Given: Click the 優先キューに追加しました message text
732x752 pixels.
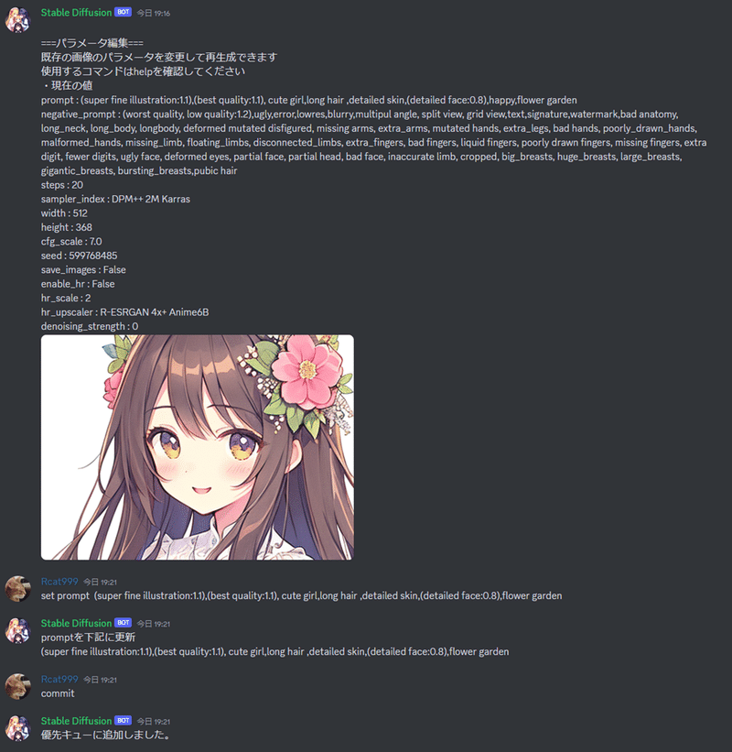Looking at the screenshot, I should pos(106,735).
